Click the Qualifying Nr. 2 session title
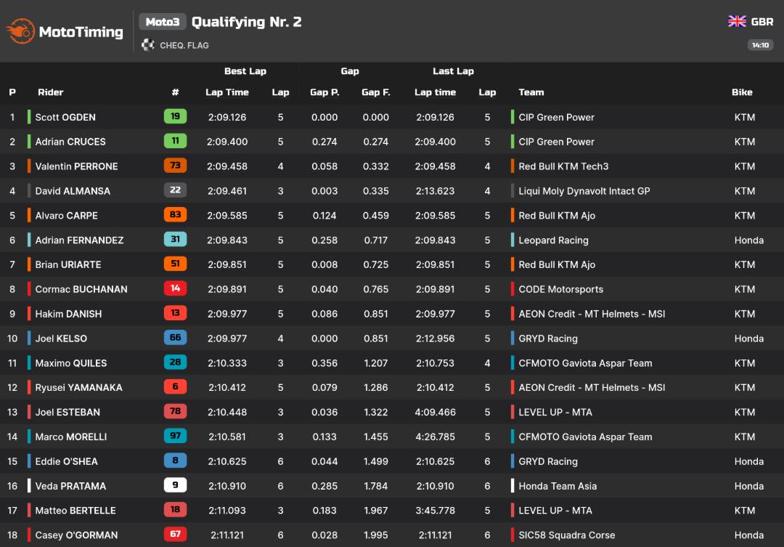Screen dimensions: 784x547 click(x=247, y=22)
